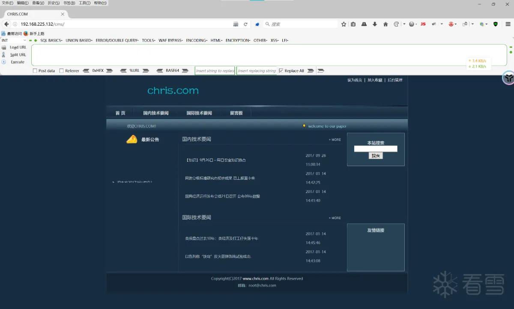
Task: Expand the SQL BASICS dropdown
Action: [51, 40]
